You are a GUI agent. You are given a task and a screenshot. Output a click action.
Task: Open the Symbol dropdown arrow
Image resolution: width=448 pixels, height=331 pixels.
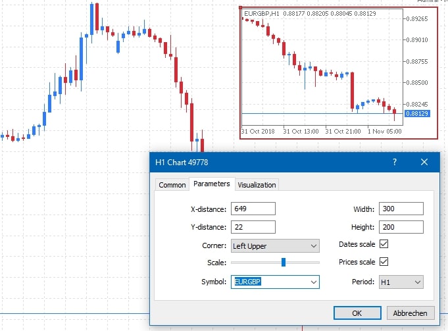click(312, 282)
